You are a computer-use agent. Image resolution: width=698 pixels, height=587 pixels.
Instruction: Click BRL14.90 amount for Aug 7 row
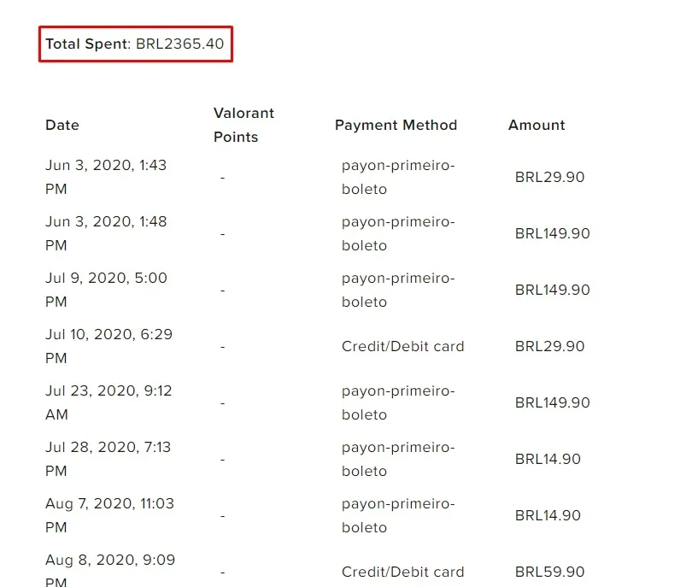pos(548,515)
